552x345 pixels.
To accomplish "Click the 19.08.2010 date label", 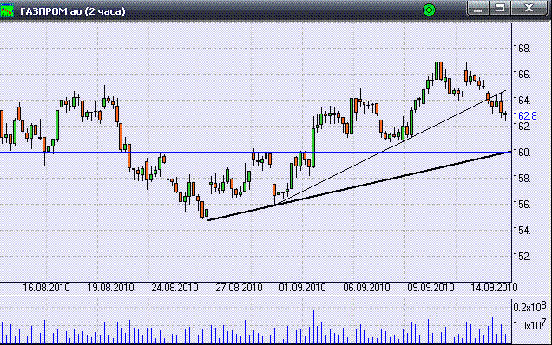I will (x=110, y=288).
